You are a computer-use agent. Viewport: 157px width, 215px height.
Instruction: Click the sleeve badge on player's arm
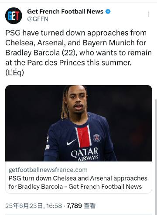(x=47, y=147)
